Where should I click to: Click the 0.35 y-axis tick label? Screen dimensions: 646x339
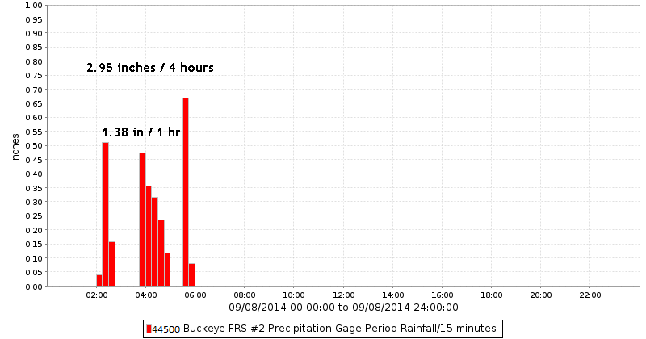coord(34,188)
